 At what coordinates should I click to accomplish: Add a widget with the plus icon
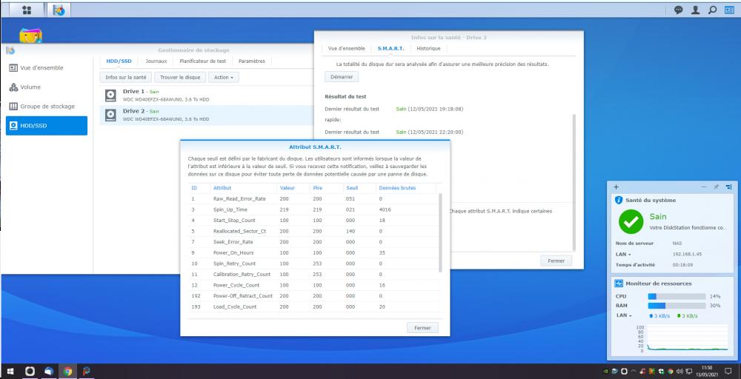617,187
